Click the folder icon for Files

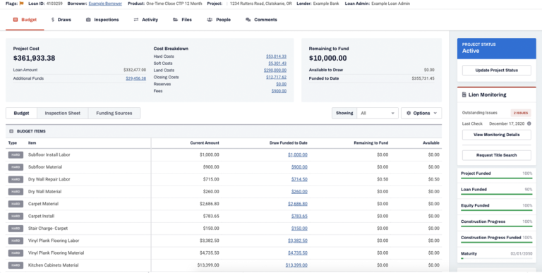pyautogui.click(x=175, y=20)
